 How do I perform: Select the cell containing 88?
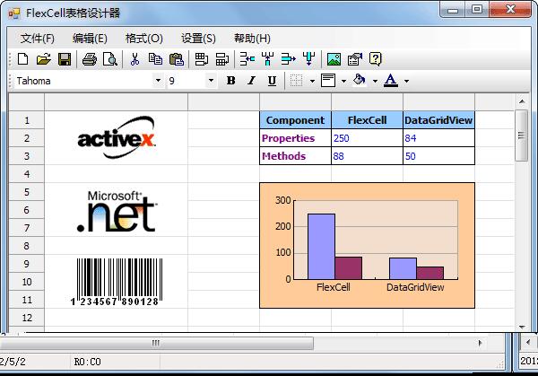(x=367, y=156)
